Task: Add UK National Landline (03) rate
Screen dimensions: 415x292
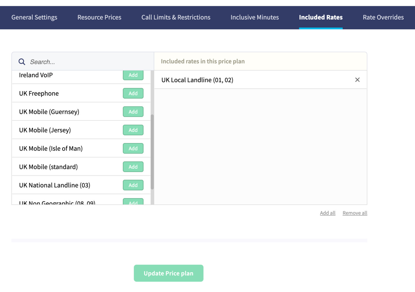Action: click(x=133, y=185)
